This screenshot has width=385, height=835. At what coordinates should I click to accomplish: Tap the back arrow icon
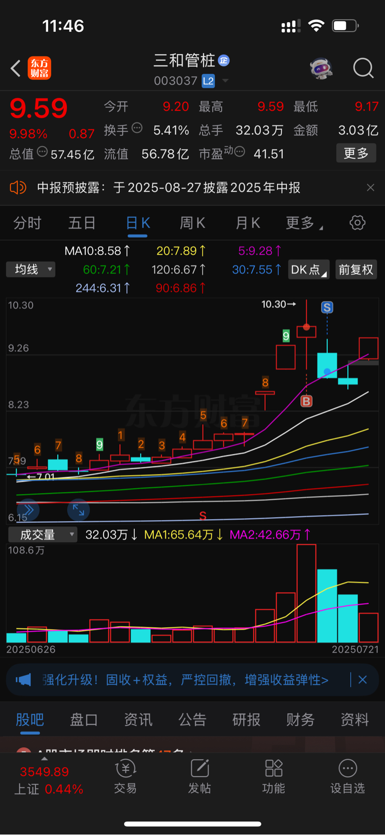point(16,68)
